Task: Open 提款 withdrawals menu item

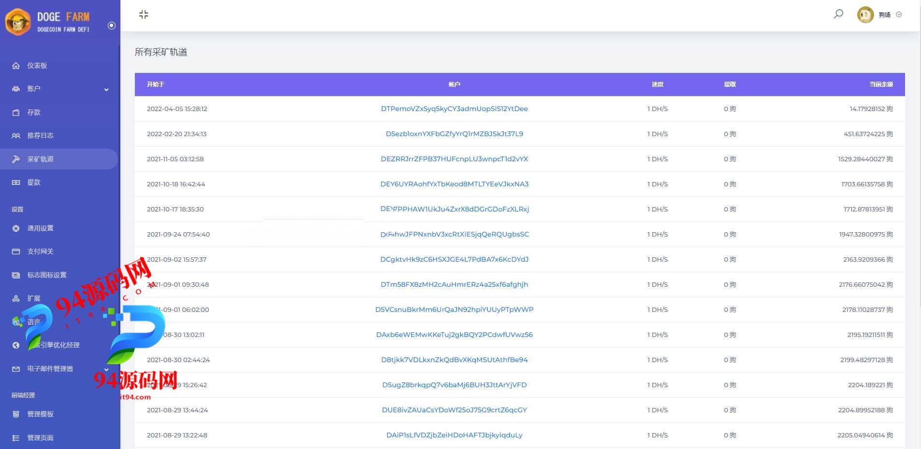Action: click(x=34, y=182)
